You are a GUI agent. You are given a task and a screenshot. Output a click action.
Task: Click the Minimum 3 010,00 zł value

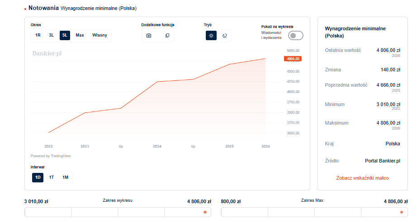388,104
